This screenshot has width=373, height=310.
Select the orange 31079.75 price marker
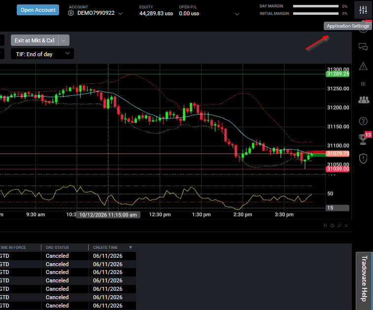point(338,153)
